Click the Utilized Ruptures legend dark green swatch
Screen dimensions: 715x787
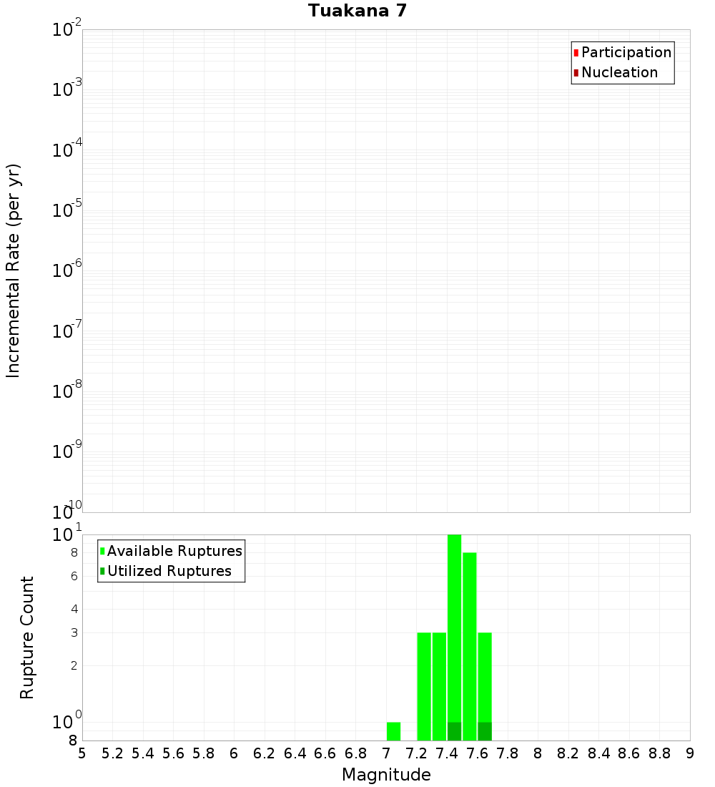(x=102, y=571)
